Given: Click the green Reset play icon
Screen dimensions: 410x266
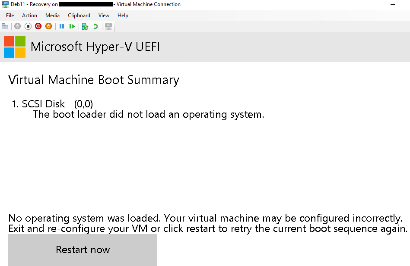Looking at the screenshot, I should [x=72, y=26].
